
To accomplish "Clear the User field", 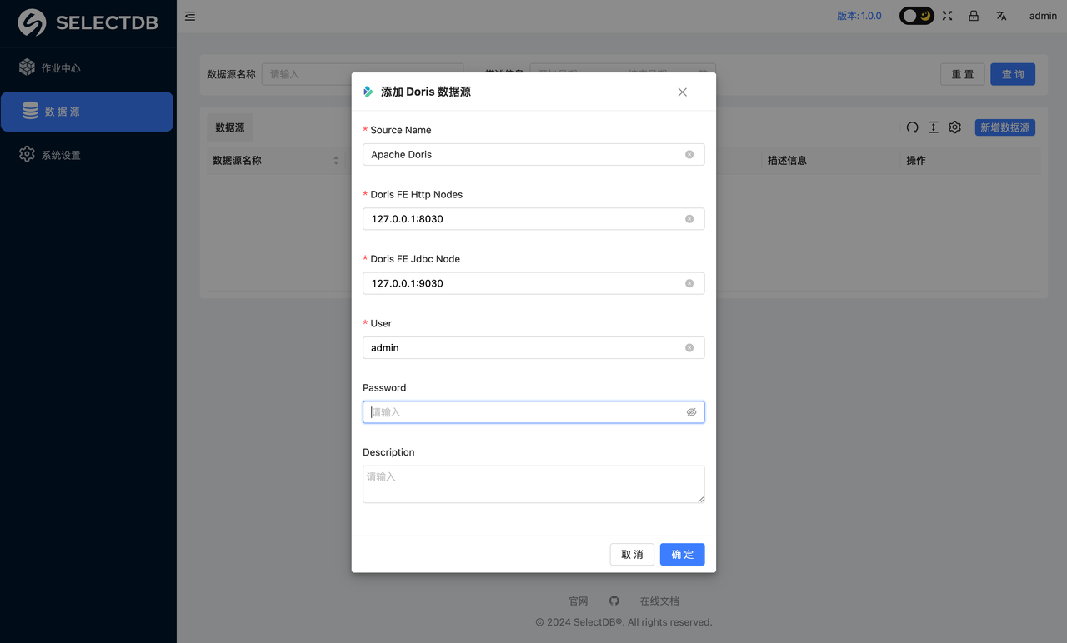I will (689, 348).
